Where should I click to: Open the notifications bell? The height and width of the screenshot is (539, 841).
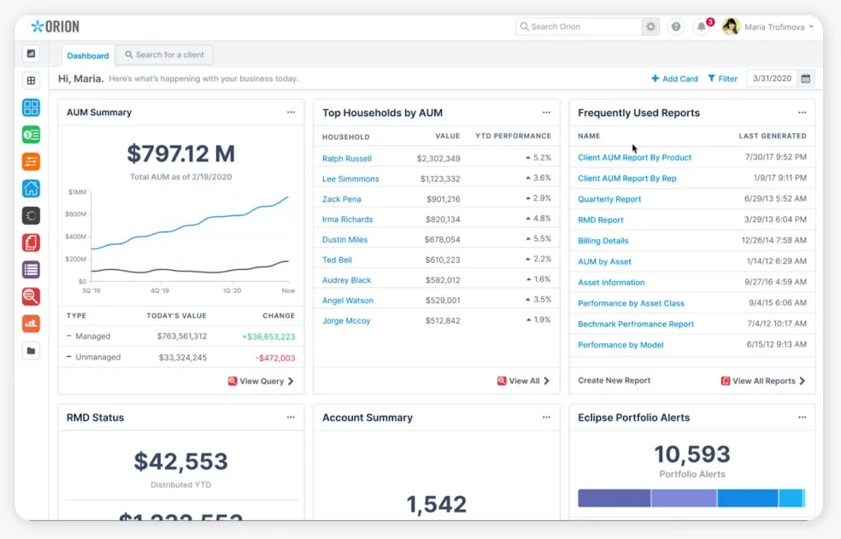click(x=702, y=26)
